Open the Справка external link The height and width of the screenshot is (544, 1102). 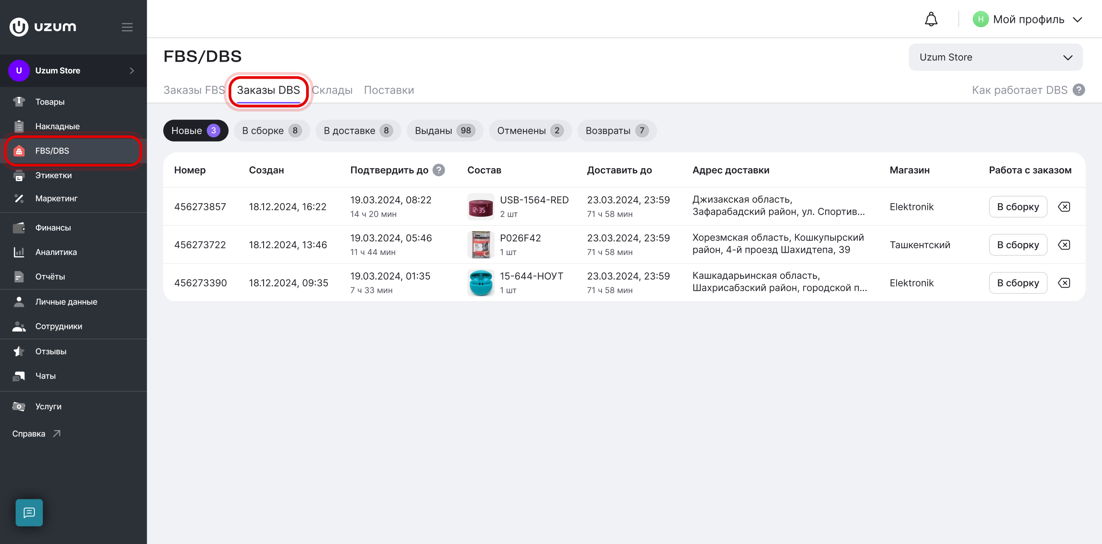click(x=37, y=433)
